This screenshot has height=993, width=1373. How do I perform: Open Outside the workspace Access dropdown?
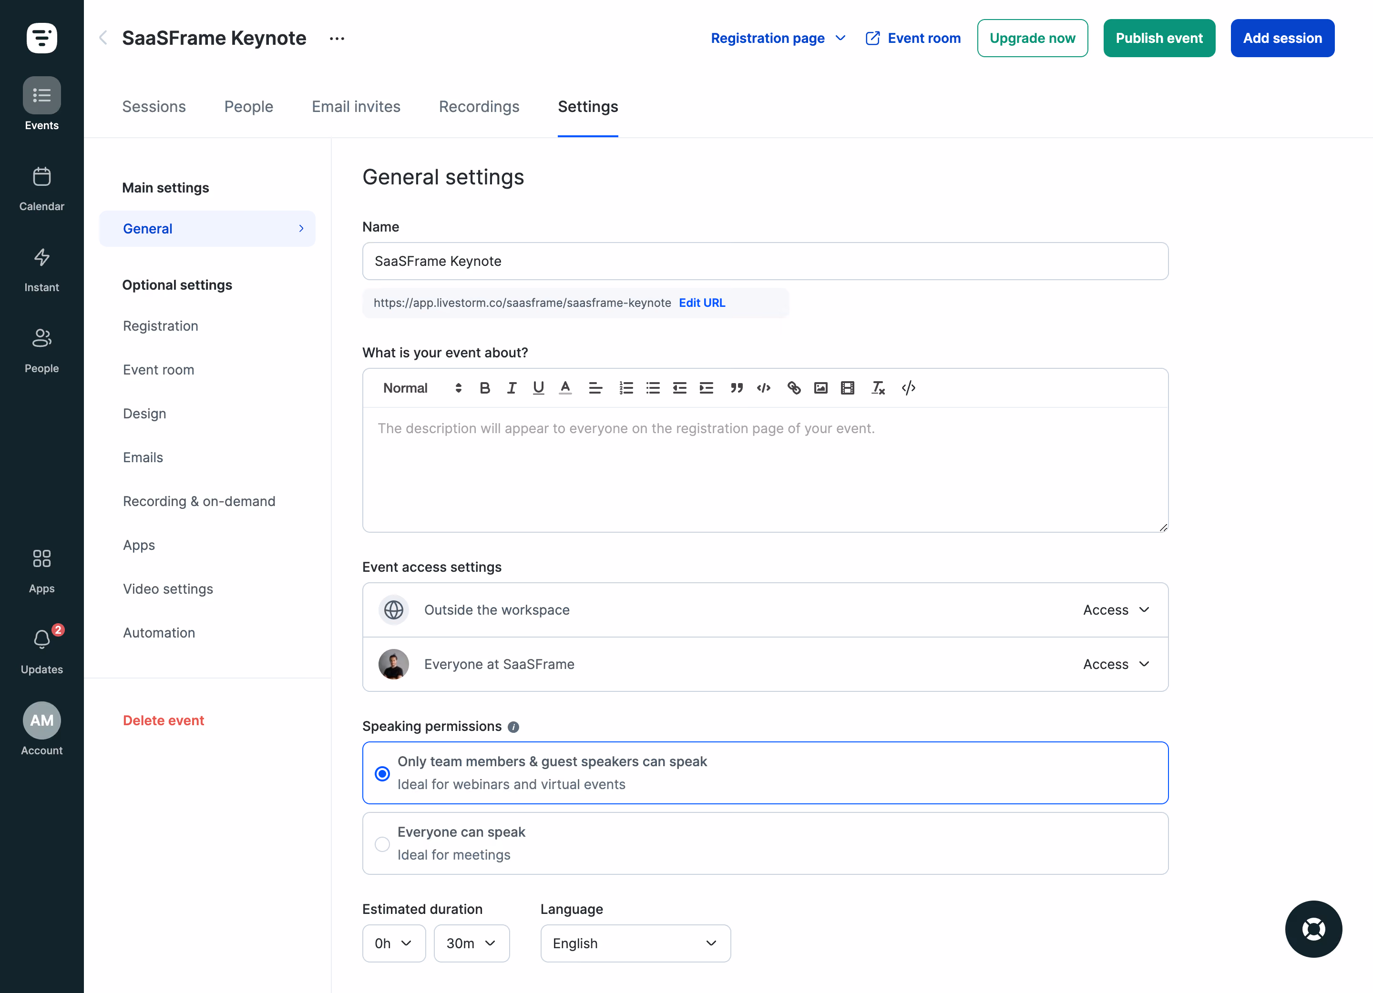click(1116, 610)
